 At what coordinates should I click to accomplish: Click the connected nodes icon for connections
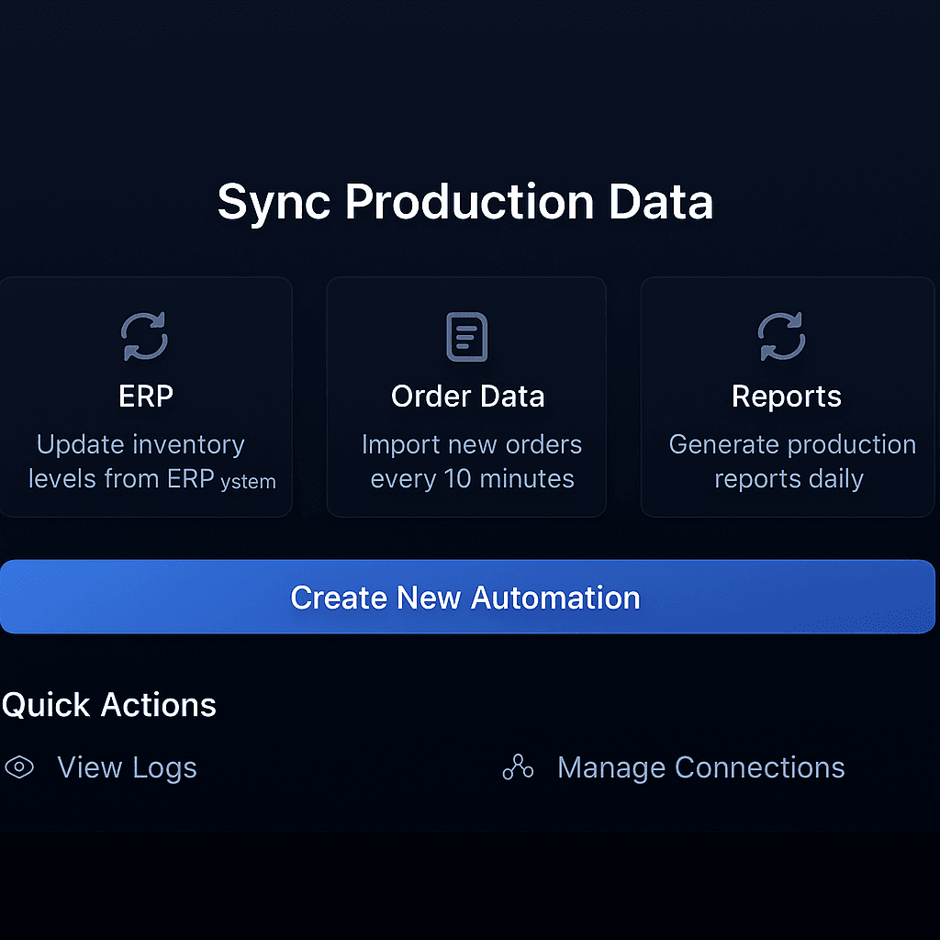pyautogui.click(x=518, y=767)
